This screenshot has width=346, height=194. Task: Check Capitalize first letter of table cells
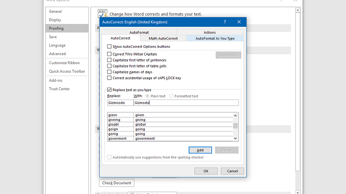(x=109, y=66)
